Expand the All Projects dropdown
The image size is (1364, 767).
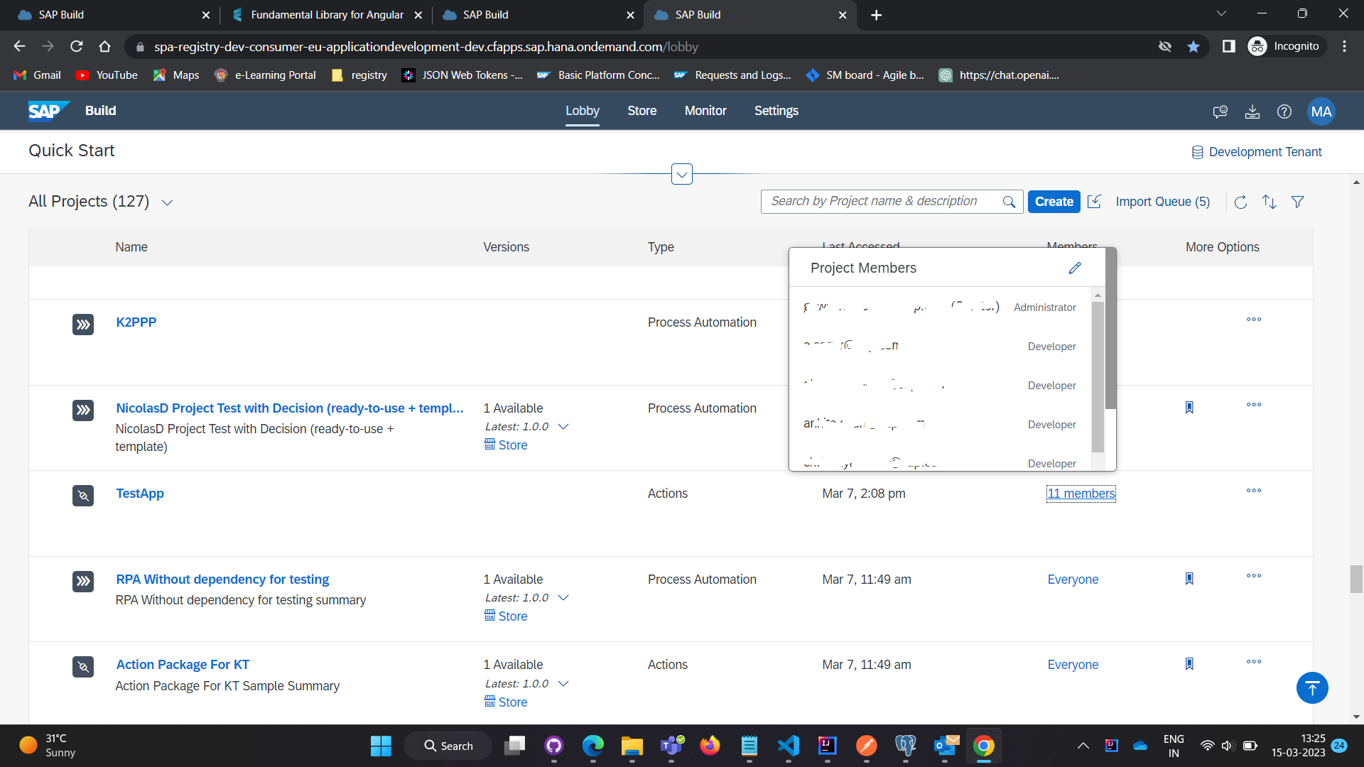168,202
